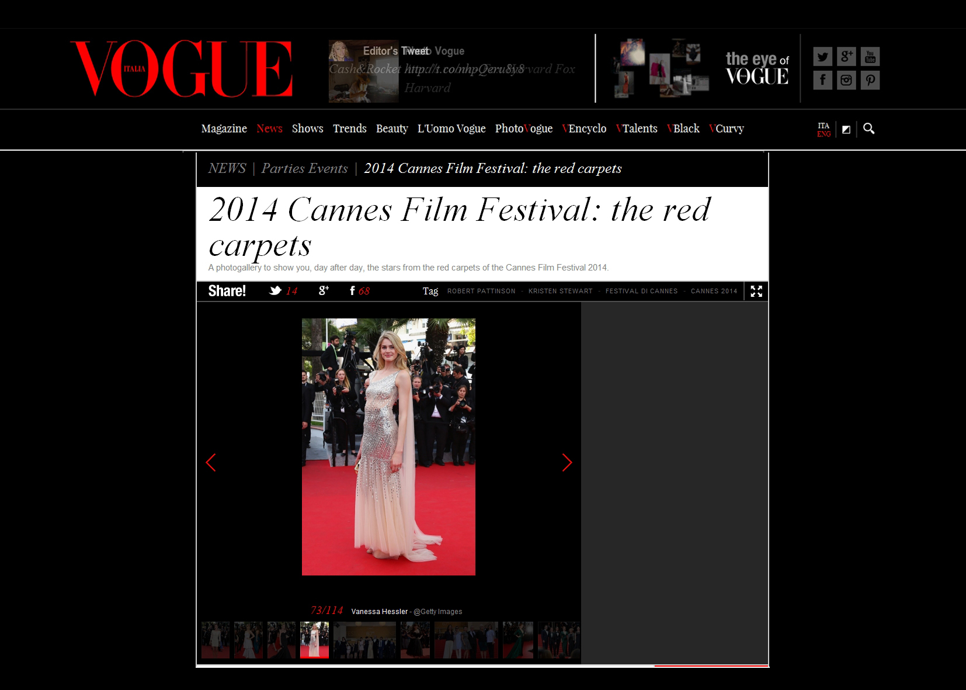Screen dimensions: 966x690
Task: Click the Kristen Stewart tag
Action: 560,291
